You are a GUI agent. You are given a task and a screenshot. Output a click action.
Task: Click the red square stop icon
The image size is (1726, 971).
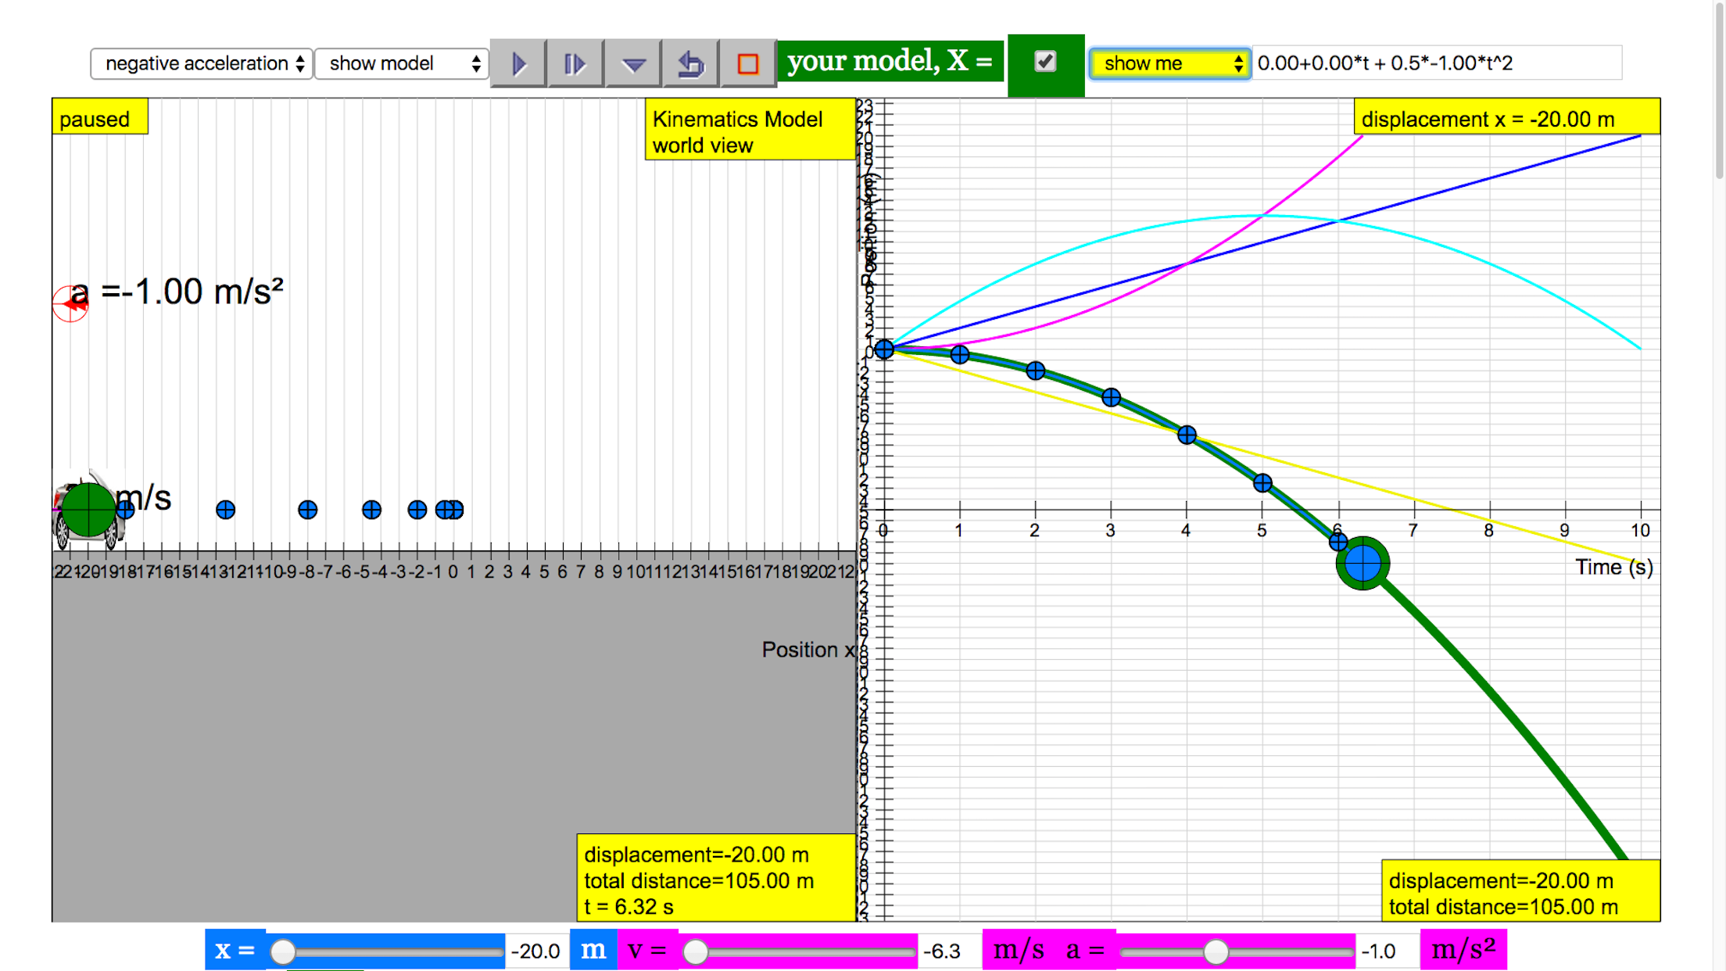pyautogui.click(x=747, y=63)
